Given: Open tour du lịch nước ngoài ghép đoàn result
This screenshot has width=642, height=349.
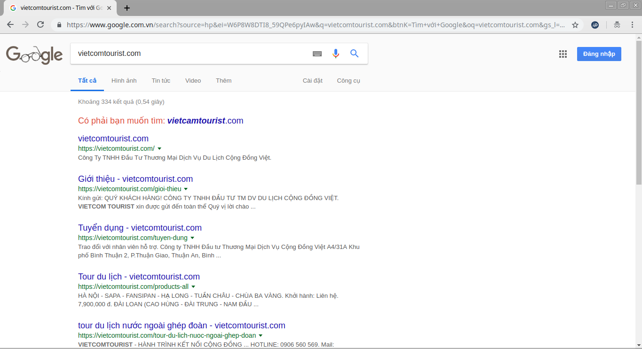Looking at the screenshot, I should pos(182,326).
